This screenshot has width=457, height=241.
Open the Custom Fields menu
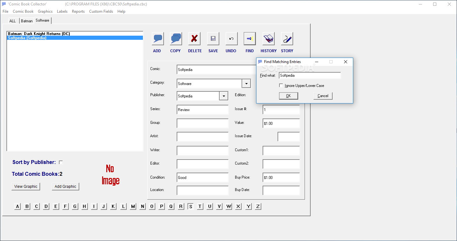pyautogui.click(x=101, y=11)
